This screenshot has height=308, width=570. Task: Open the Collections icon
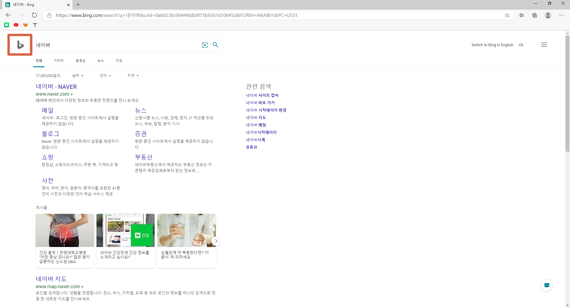click(535, 15)
